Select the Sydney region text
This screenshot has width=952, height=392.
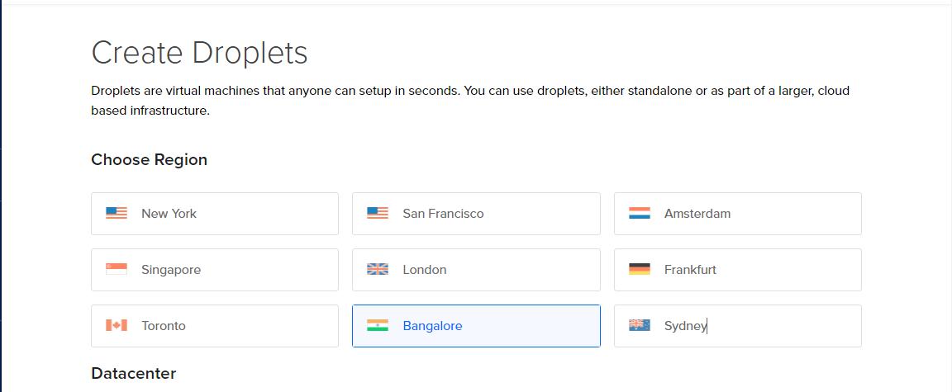point(685,326)
